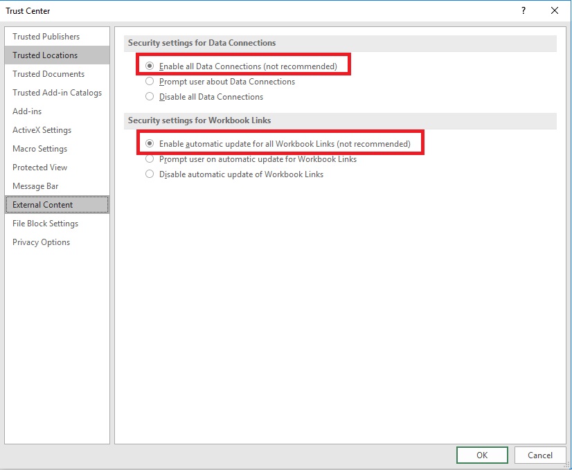This screenshot has height=470, width=572.
Task: Dismiss the dialog using Cancel
Action: (x=540, y=455)
